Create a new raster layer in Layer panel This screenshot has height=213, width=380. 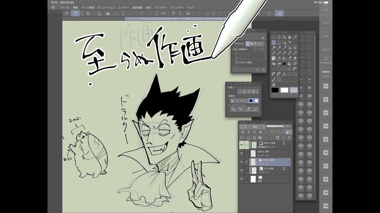coord(248,138)
